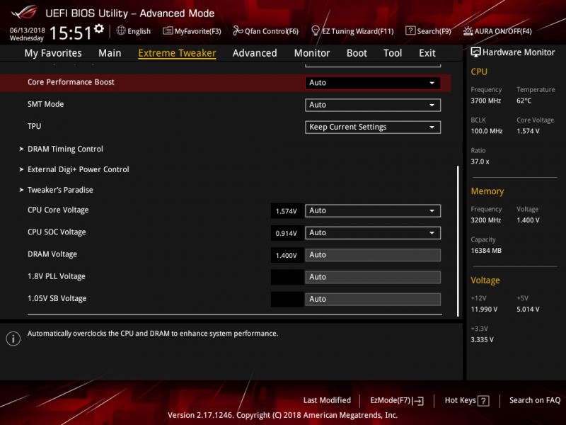Switch to Main tab
566x425 pixels.
click(110, 53)
